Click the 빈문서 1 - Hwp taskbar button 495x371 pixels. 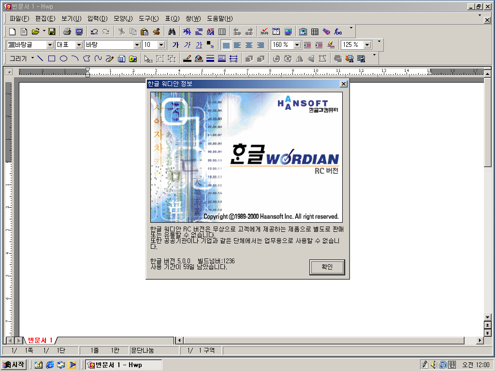124,365
